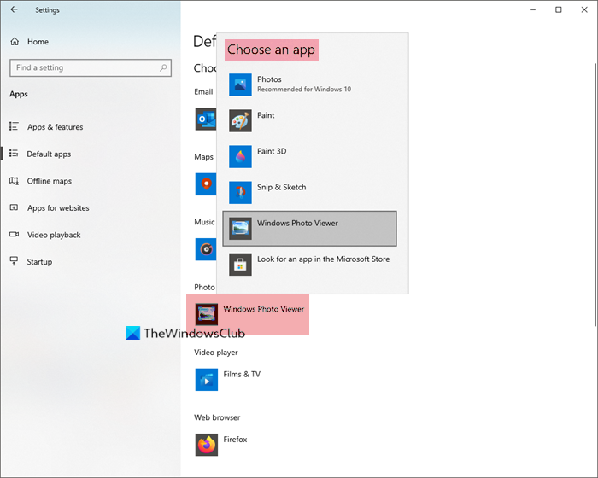This screenshot has height=478, width=598.
Task: Choose the Paint app icon
Action: (241, 120)
